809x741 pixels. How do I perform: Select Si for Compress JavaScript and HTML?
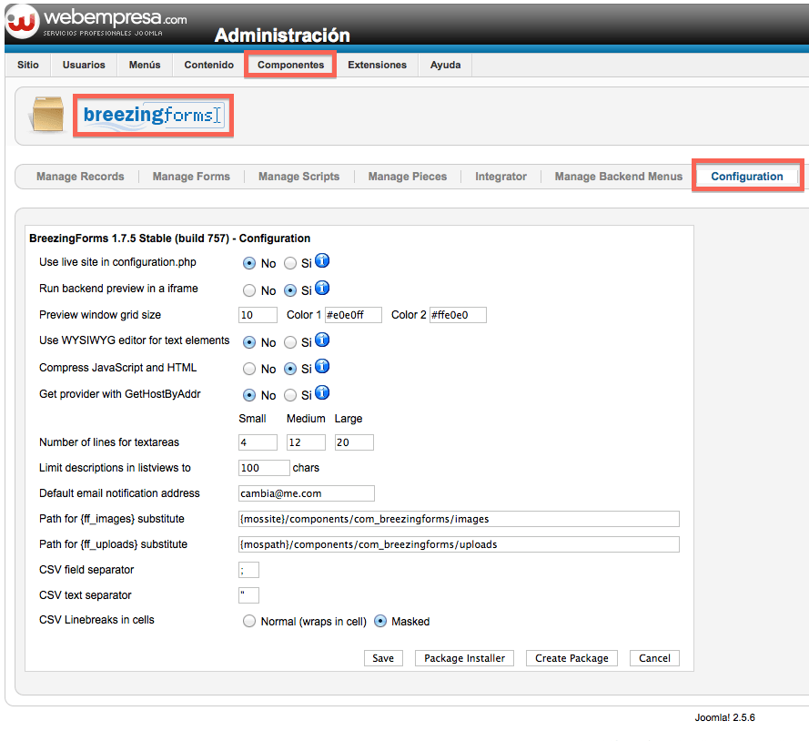click(x=290, y=369)
